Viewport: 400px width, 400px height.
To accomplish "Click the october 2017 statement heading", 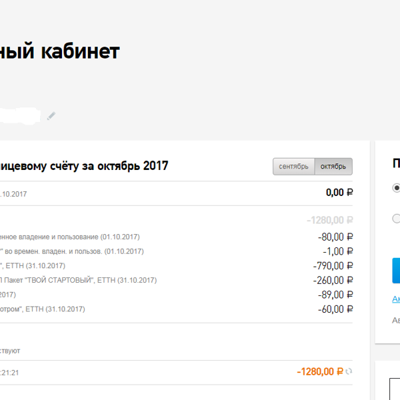I will pos(84,166).
